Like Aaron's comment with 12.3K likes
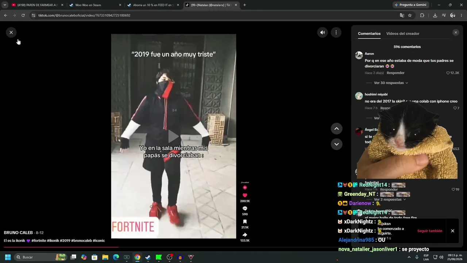Screen dimensions: 467x263 pos(448,73)
